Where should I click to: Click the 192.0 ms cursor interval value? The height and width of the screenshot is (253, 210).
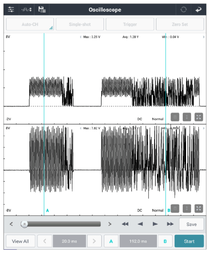(x=138, y=241)
